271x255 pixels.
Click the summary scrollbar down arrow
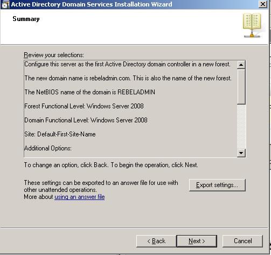pyautogui.click(x=241, y=153)
